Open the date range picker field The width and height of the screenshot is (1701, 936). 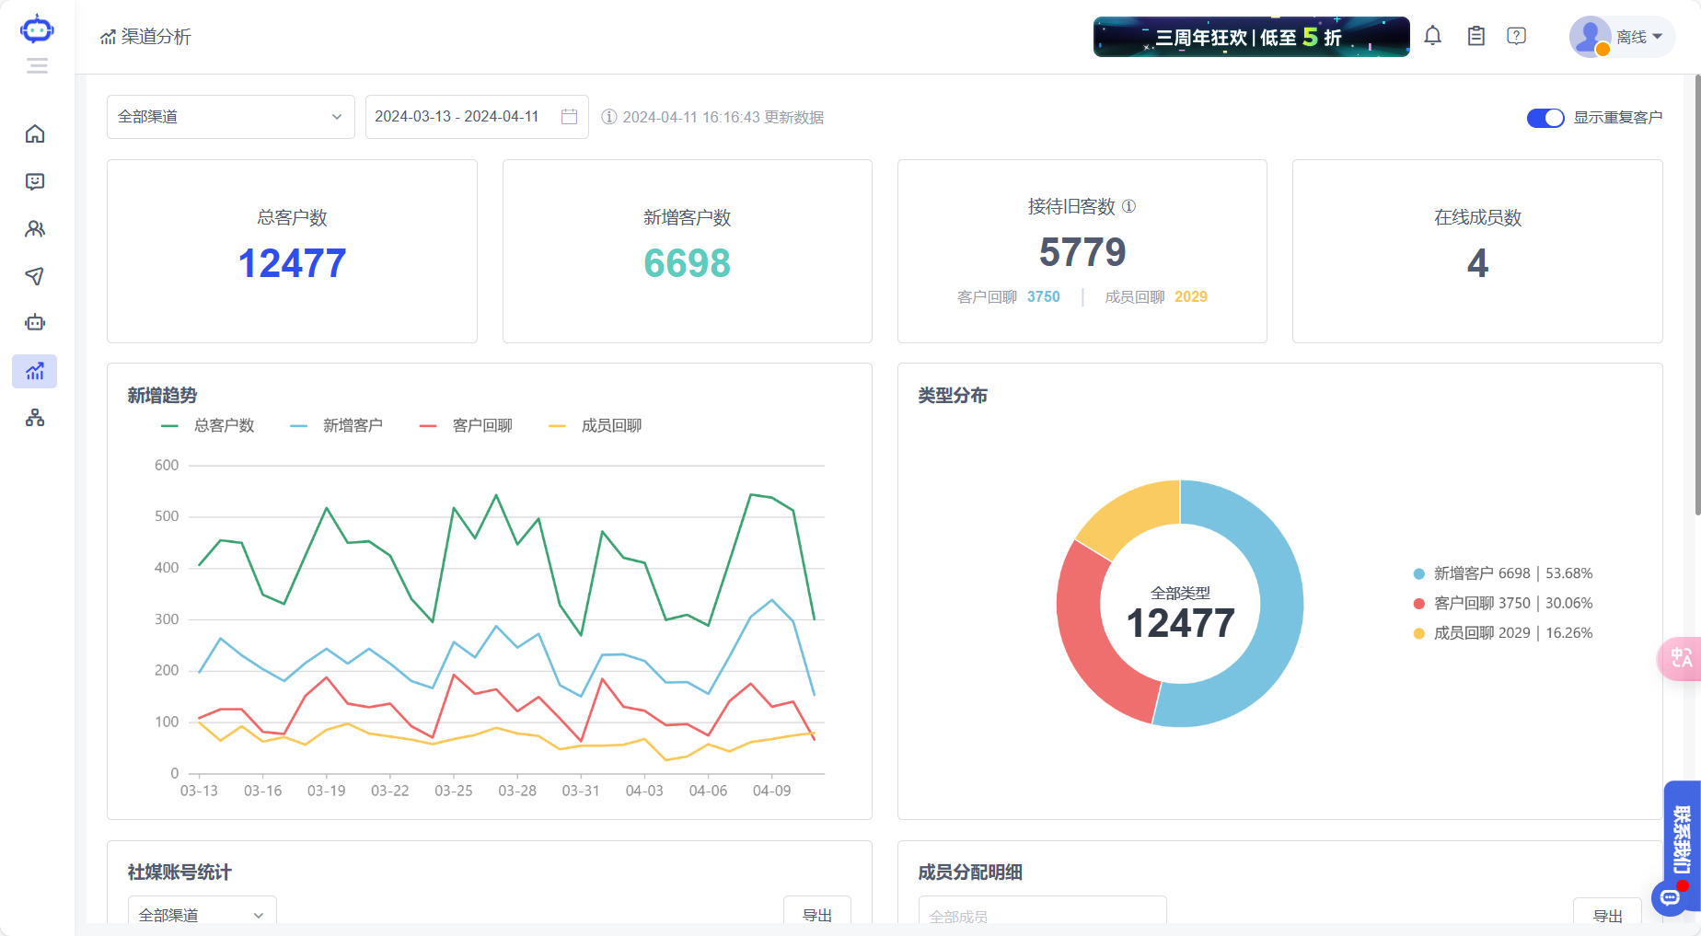(476, 117)
